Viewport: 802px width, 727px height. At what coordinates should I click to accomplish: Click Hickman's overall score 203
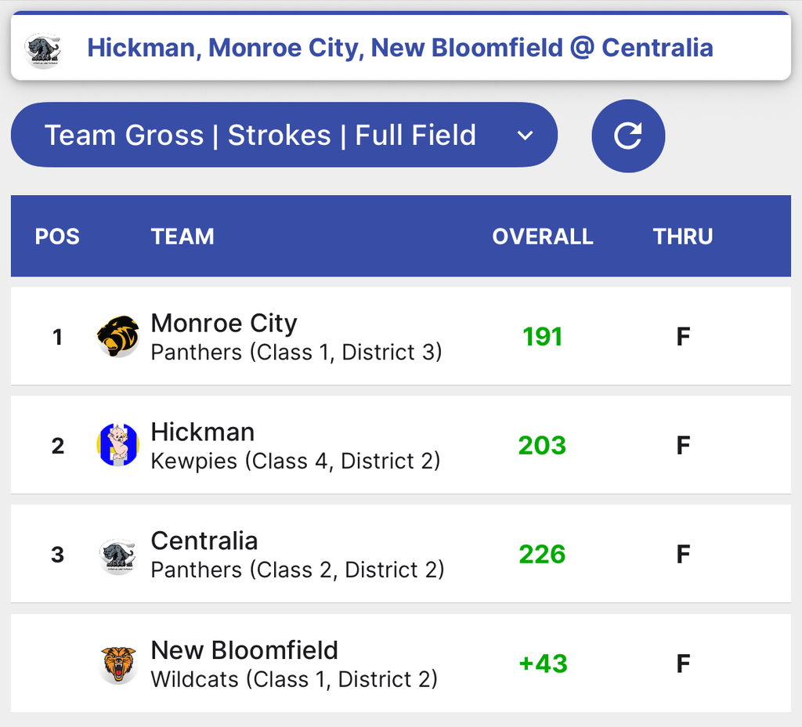pos(542,446)
